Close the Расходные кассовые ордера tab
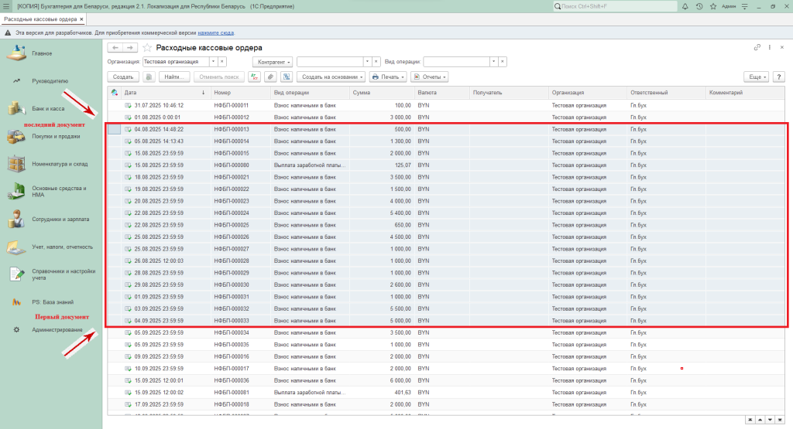 click(x=81, y=19)
